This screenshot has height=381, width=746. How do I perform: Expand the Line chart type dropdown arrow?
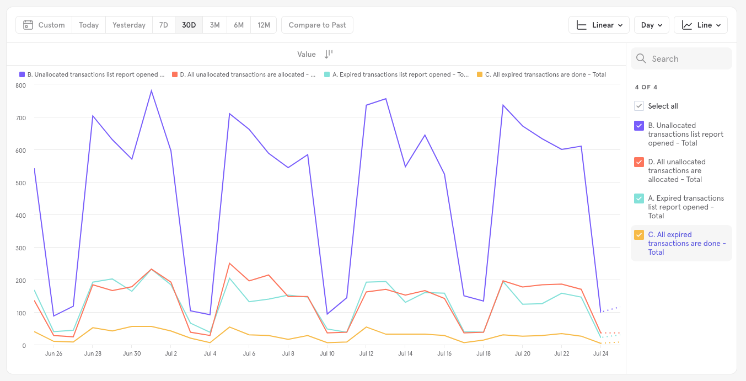pos(718,25)
